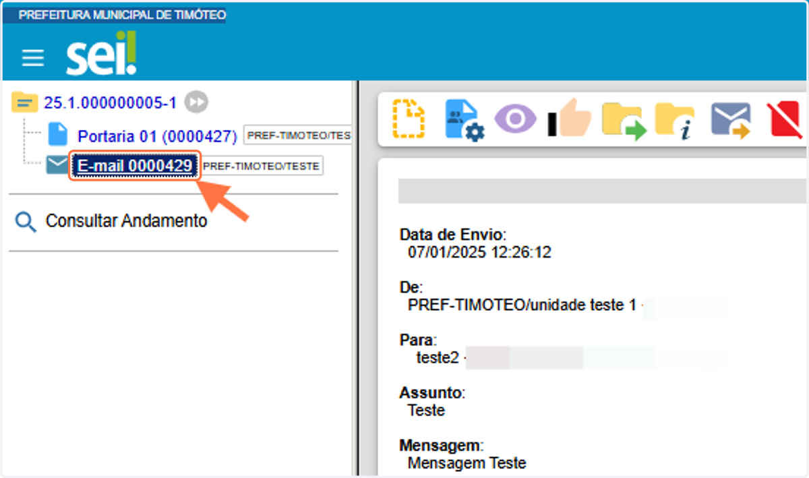Click PREF-TIMOTEO/TESTE tag beside the e-mail
Screen dimensions: 809x478
point(261,166)
